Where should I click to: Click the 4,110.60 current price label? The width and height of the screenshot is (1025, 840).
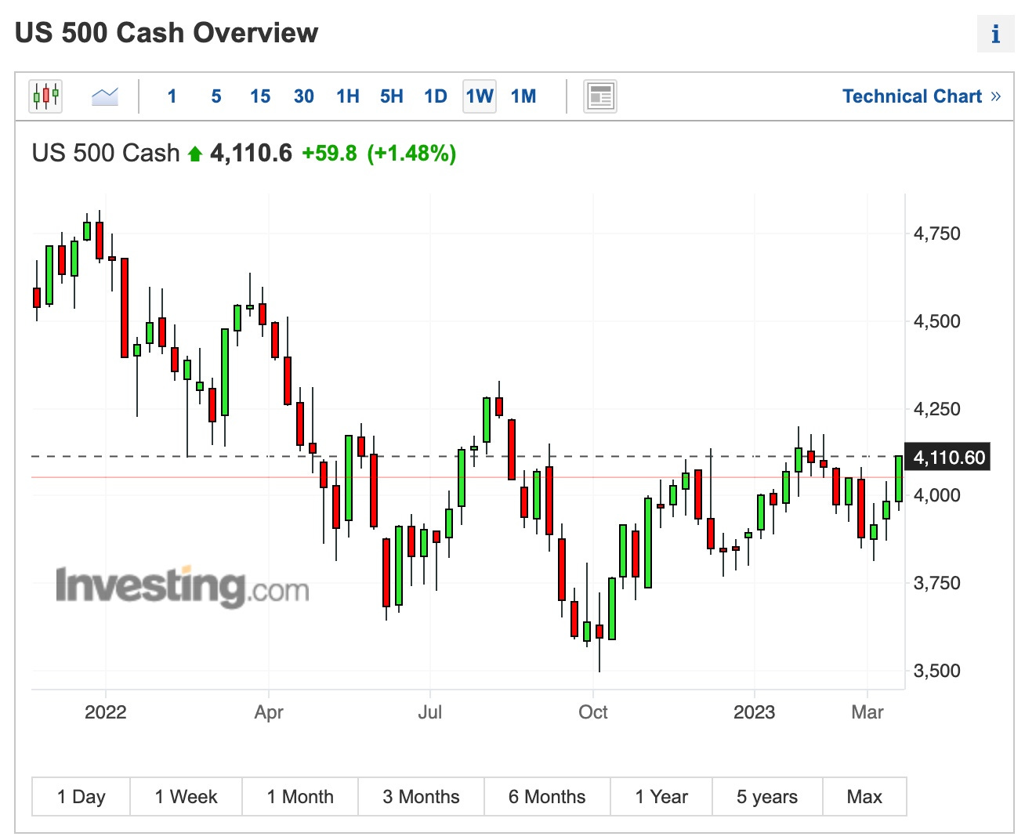(x=948, y=457)
